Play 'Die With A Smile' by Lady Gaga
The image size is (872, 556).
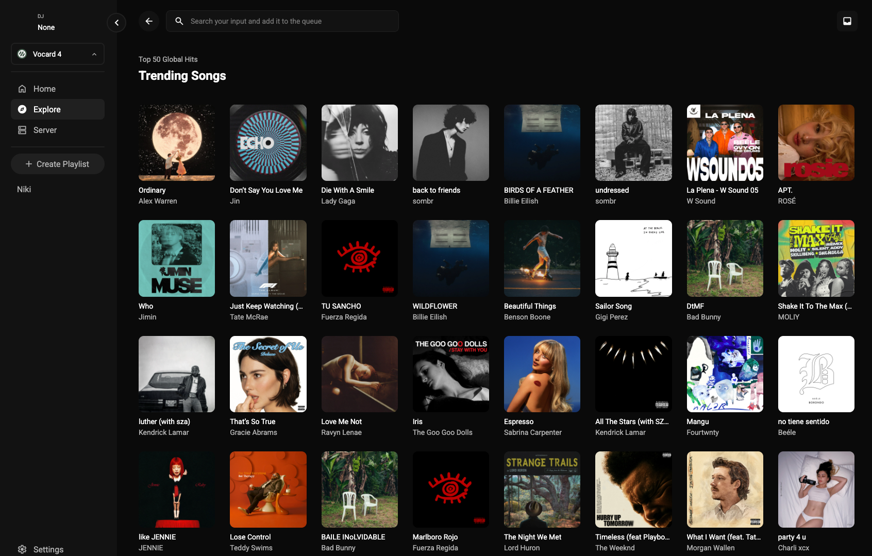tap(359, 143)
